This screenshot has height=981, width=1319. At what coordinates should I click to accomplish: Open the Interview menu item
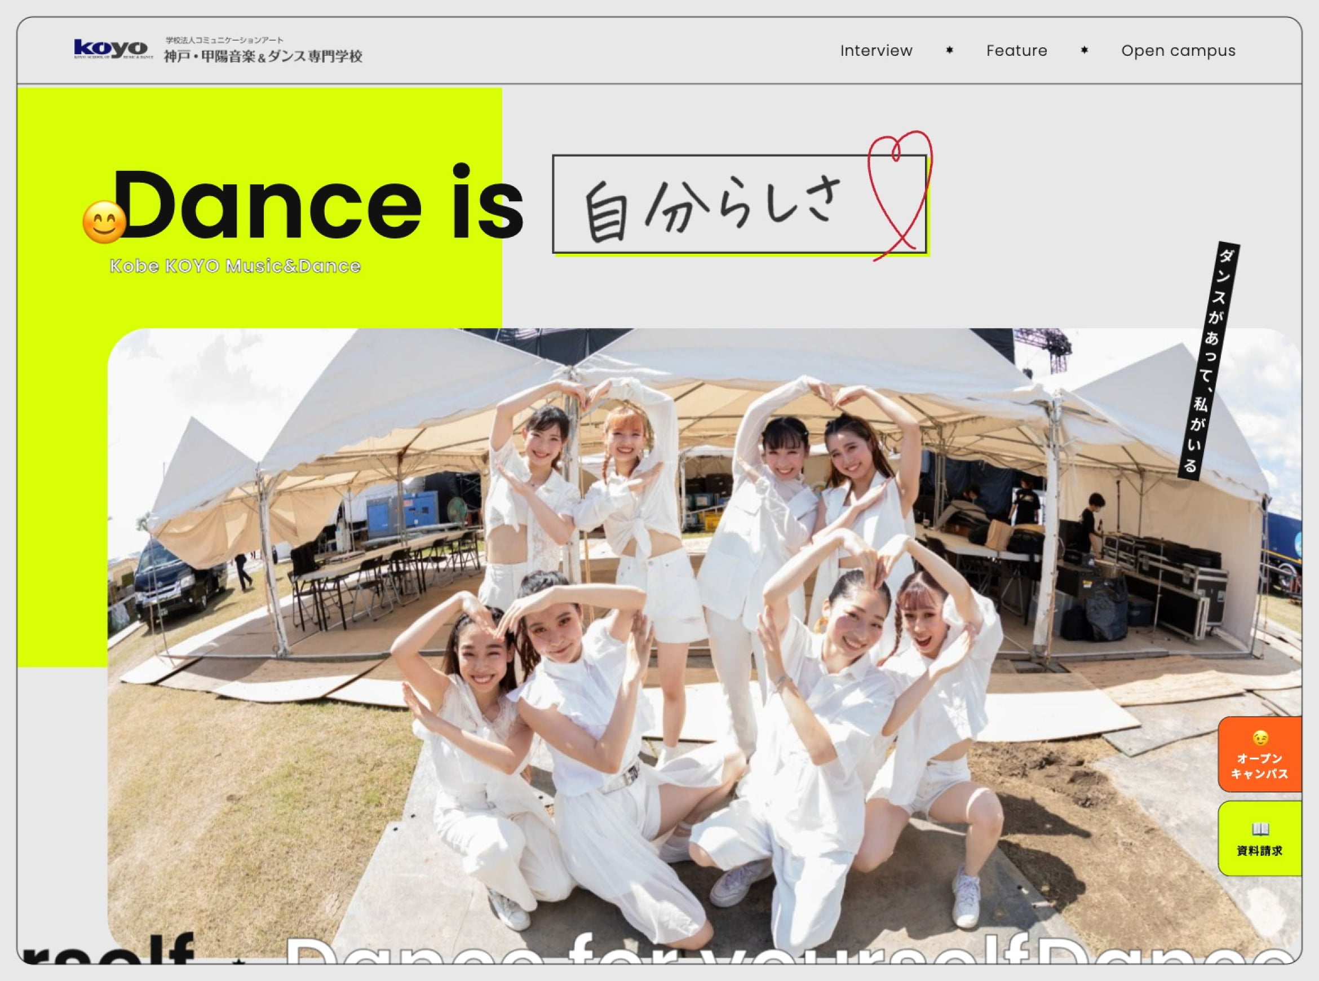876,51
